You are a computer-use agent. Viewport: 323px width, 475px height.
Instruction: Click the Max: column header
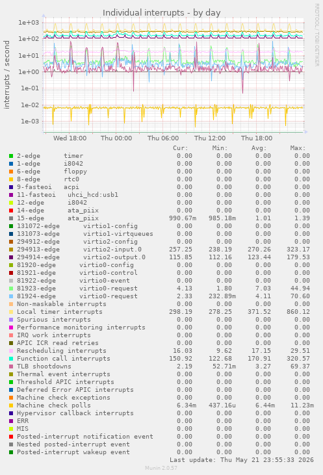[x=298, y=148]
